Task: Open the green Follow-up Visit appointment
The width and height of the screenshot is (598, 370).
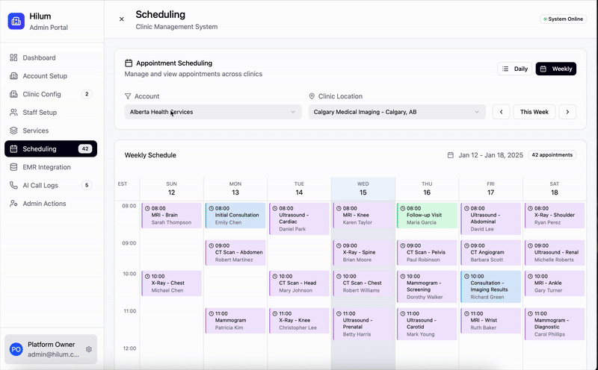Action: pyautogui.click(x=426, y=216)
